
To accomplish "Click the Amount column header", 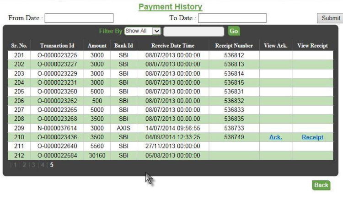I will (x=97, y=45).
